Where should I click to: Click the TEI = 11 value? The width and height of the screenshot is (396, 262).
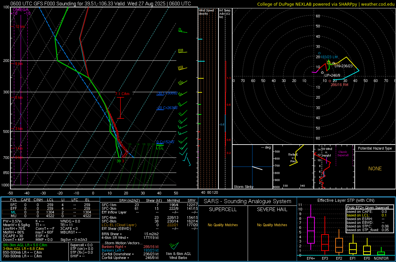(x=66, y=225)
